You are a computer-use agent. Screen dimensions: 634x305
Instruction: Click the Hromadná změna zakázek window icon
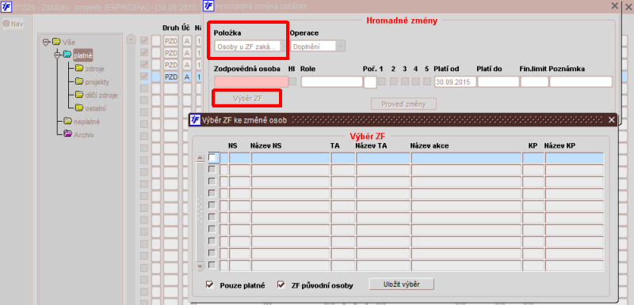(x=208, y=6)
